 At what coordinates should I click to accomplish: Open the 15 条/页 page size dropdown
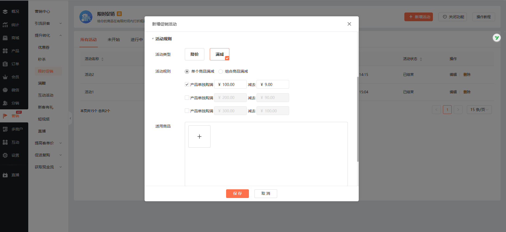pos(479,110)
